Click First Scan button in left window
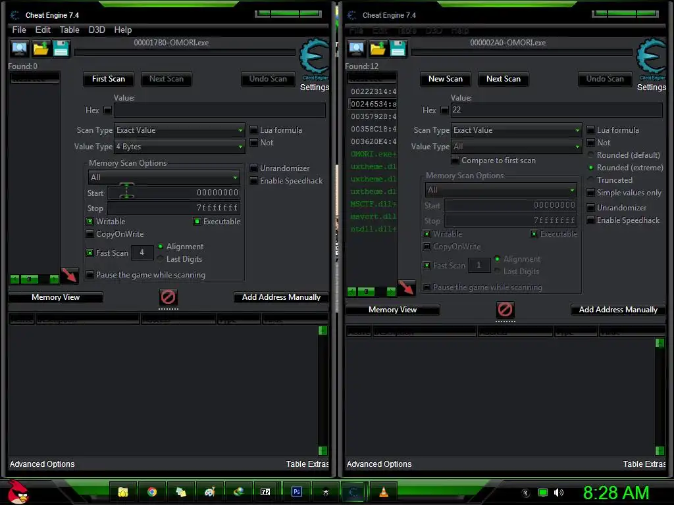 [109, 79]
